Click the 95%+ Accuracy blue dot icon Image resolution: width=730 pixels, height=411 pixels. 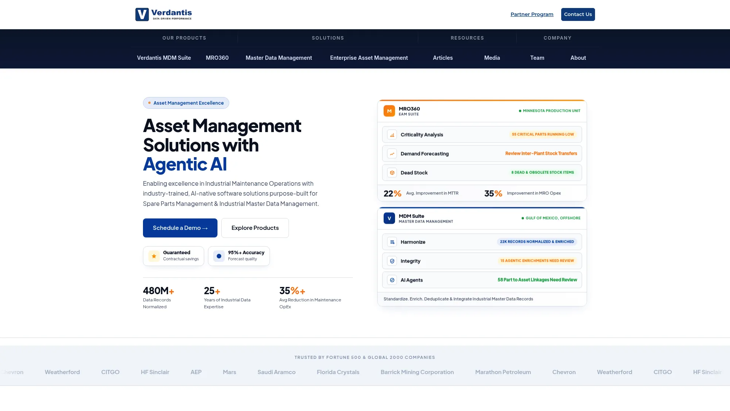(x=219, y=256)
